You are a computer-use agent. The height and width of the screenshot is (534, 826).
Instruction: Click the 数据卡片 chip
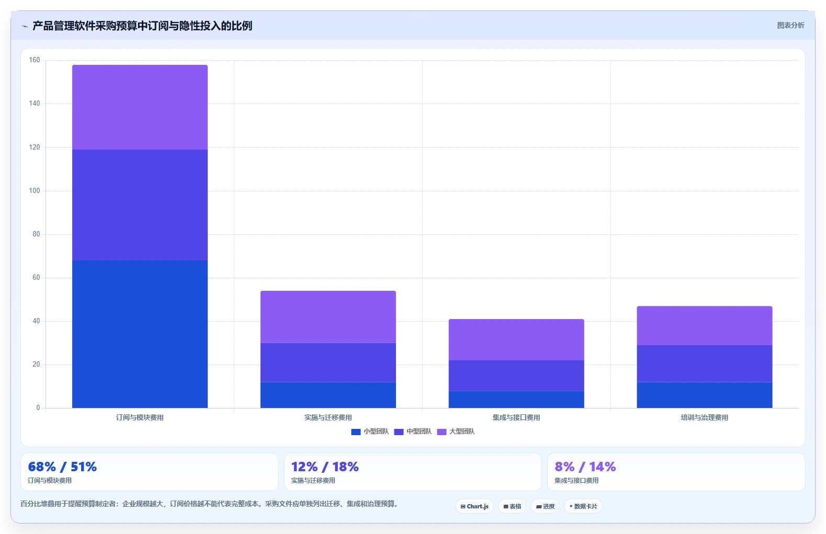tap(583, 506)
